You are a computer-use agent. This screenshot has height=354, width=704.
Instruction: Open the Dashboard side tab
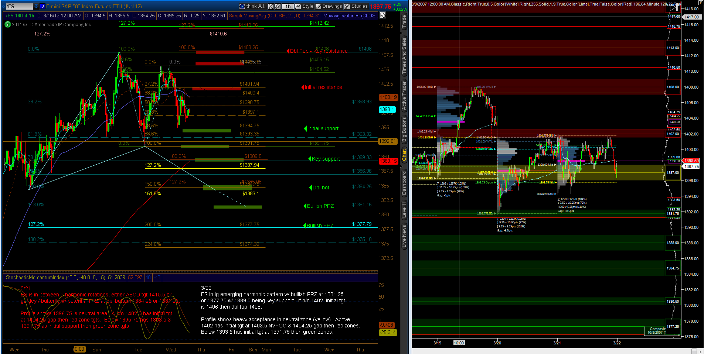(404, 183)
